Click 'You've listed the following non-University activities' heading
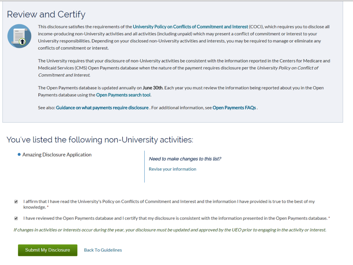Viewport: 353px width, 265px height. (x=100, y=140)
